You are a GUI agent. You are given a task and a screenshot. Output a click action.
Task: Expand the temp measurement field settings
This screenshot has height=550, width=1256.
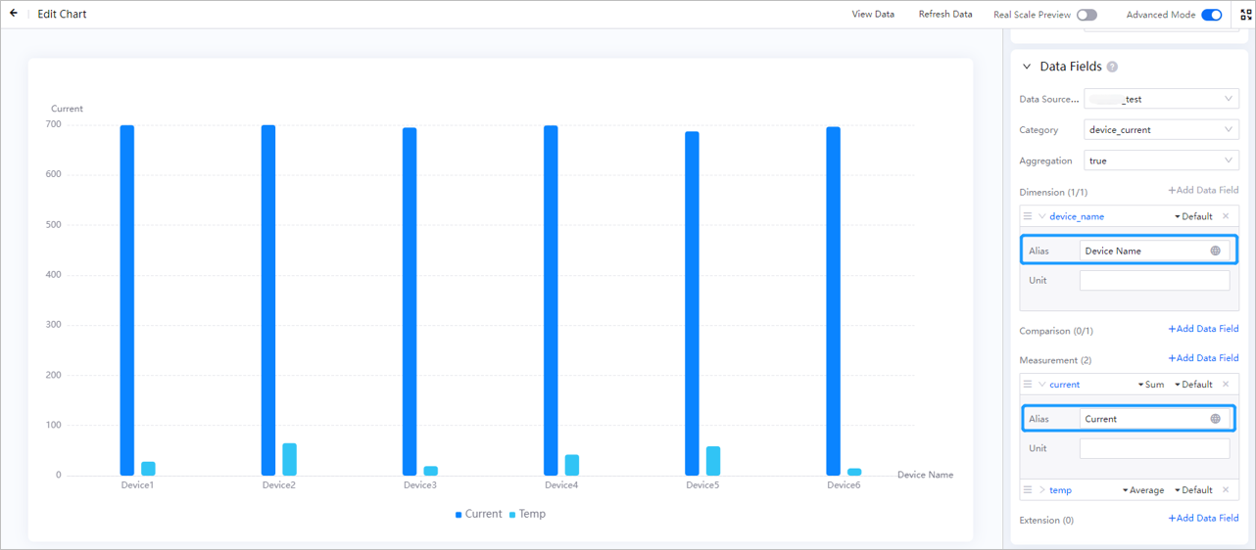(x=1042, y=490)
